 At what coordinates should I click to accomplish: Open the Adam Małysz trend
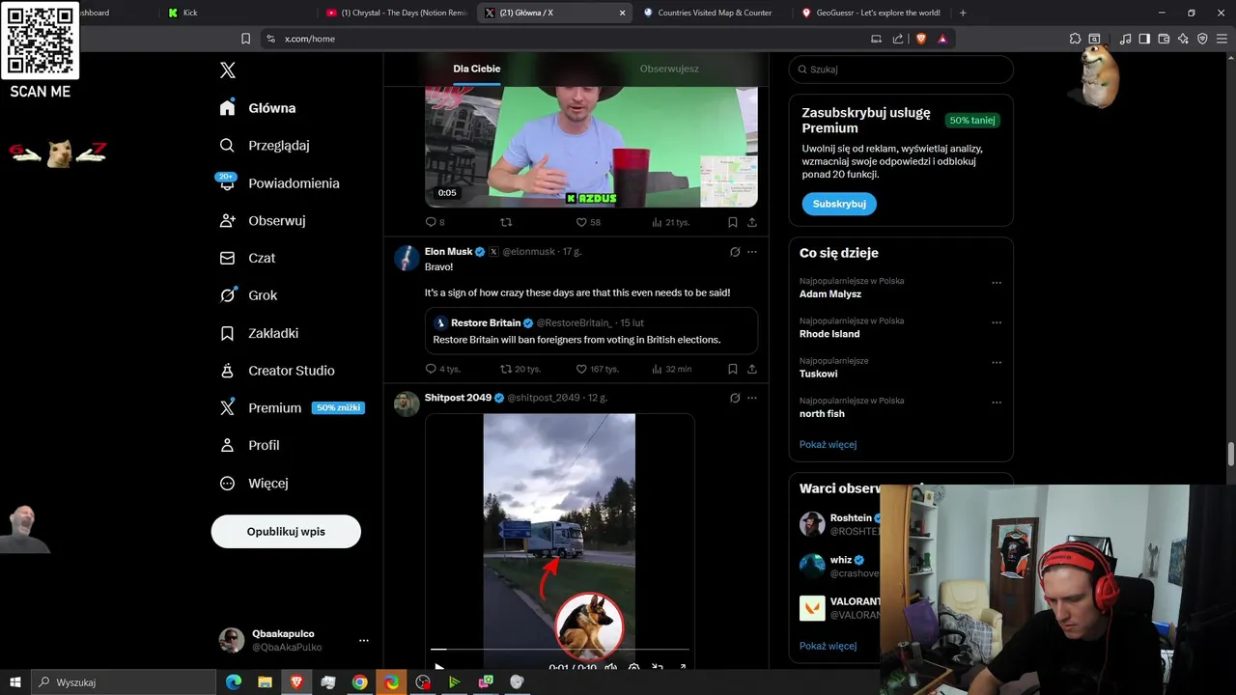(830, 294)
